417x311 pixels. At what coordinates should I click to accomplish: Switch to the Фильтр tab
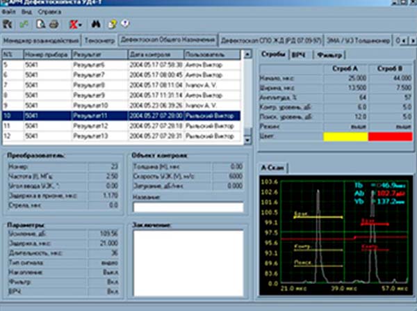tap(328, 55)
